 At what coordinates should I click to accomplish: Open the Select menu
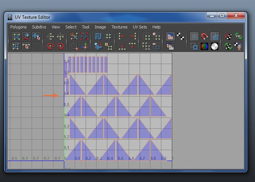pos(71,27)
